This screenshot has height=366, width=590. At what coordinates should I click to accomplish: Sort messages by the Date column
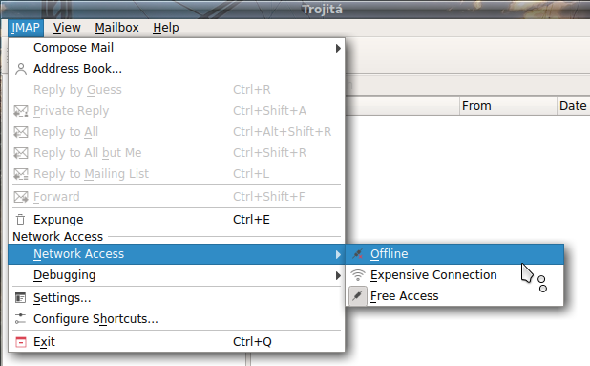pos(573,106)
